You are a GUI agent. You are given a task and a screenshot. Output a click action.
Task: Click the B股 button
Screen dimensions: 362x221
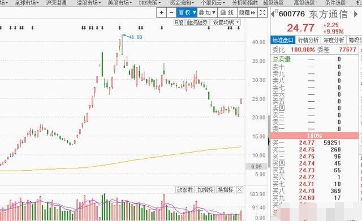pyautogui.click(x=179, y=23)
